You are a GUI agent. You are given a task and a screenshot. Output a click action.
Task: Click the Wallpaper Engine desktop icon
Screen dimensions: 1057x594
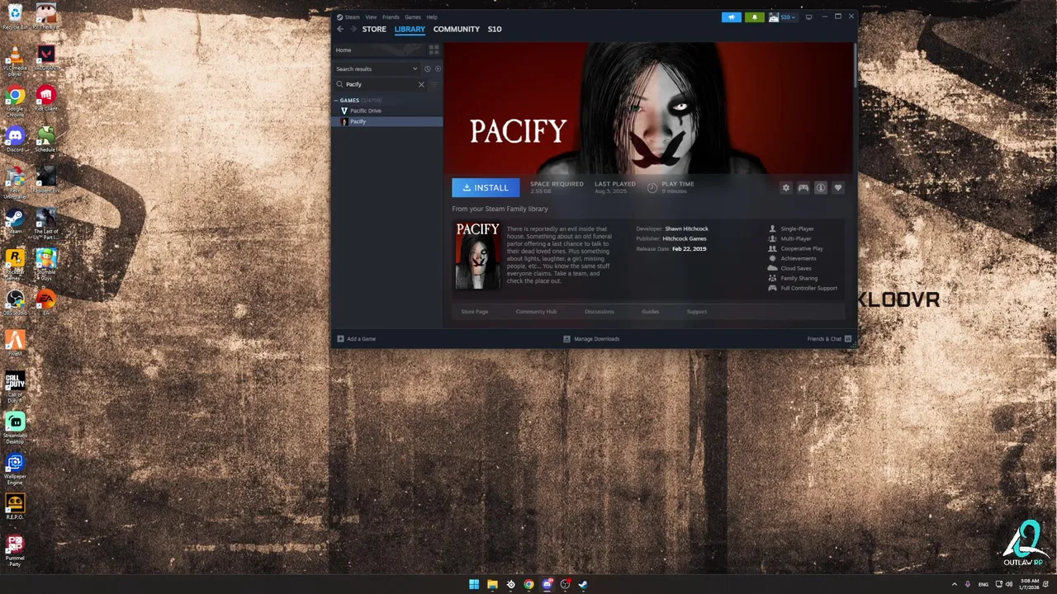point(15,468)
